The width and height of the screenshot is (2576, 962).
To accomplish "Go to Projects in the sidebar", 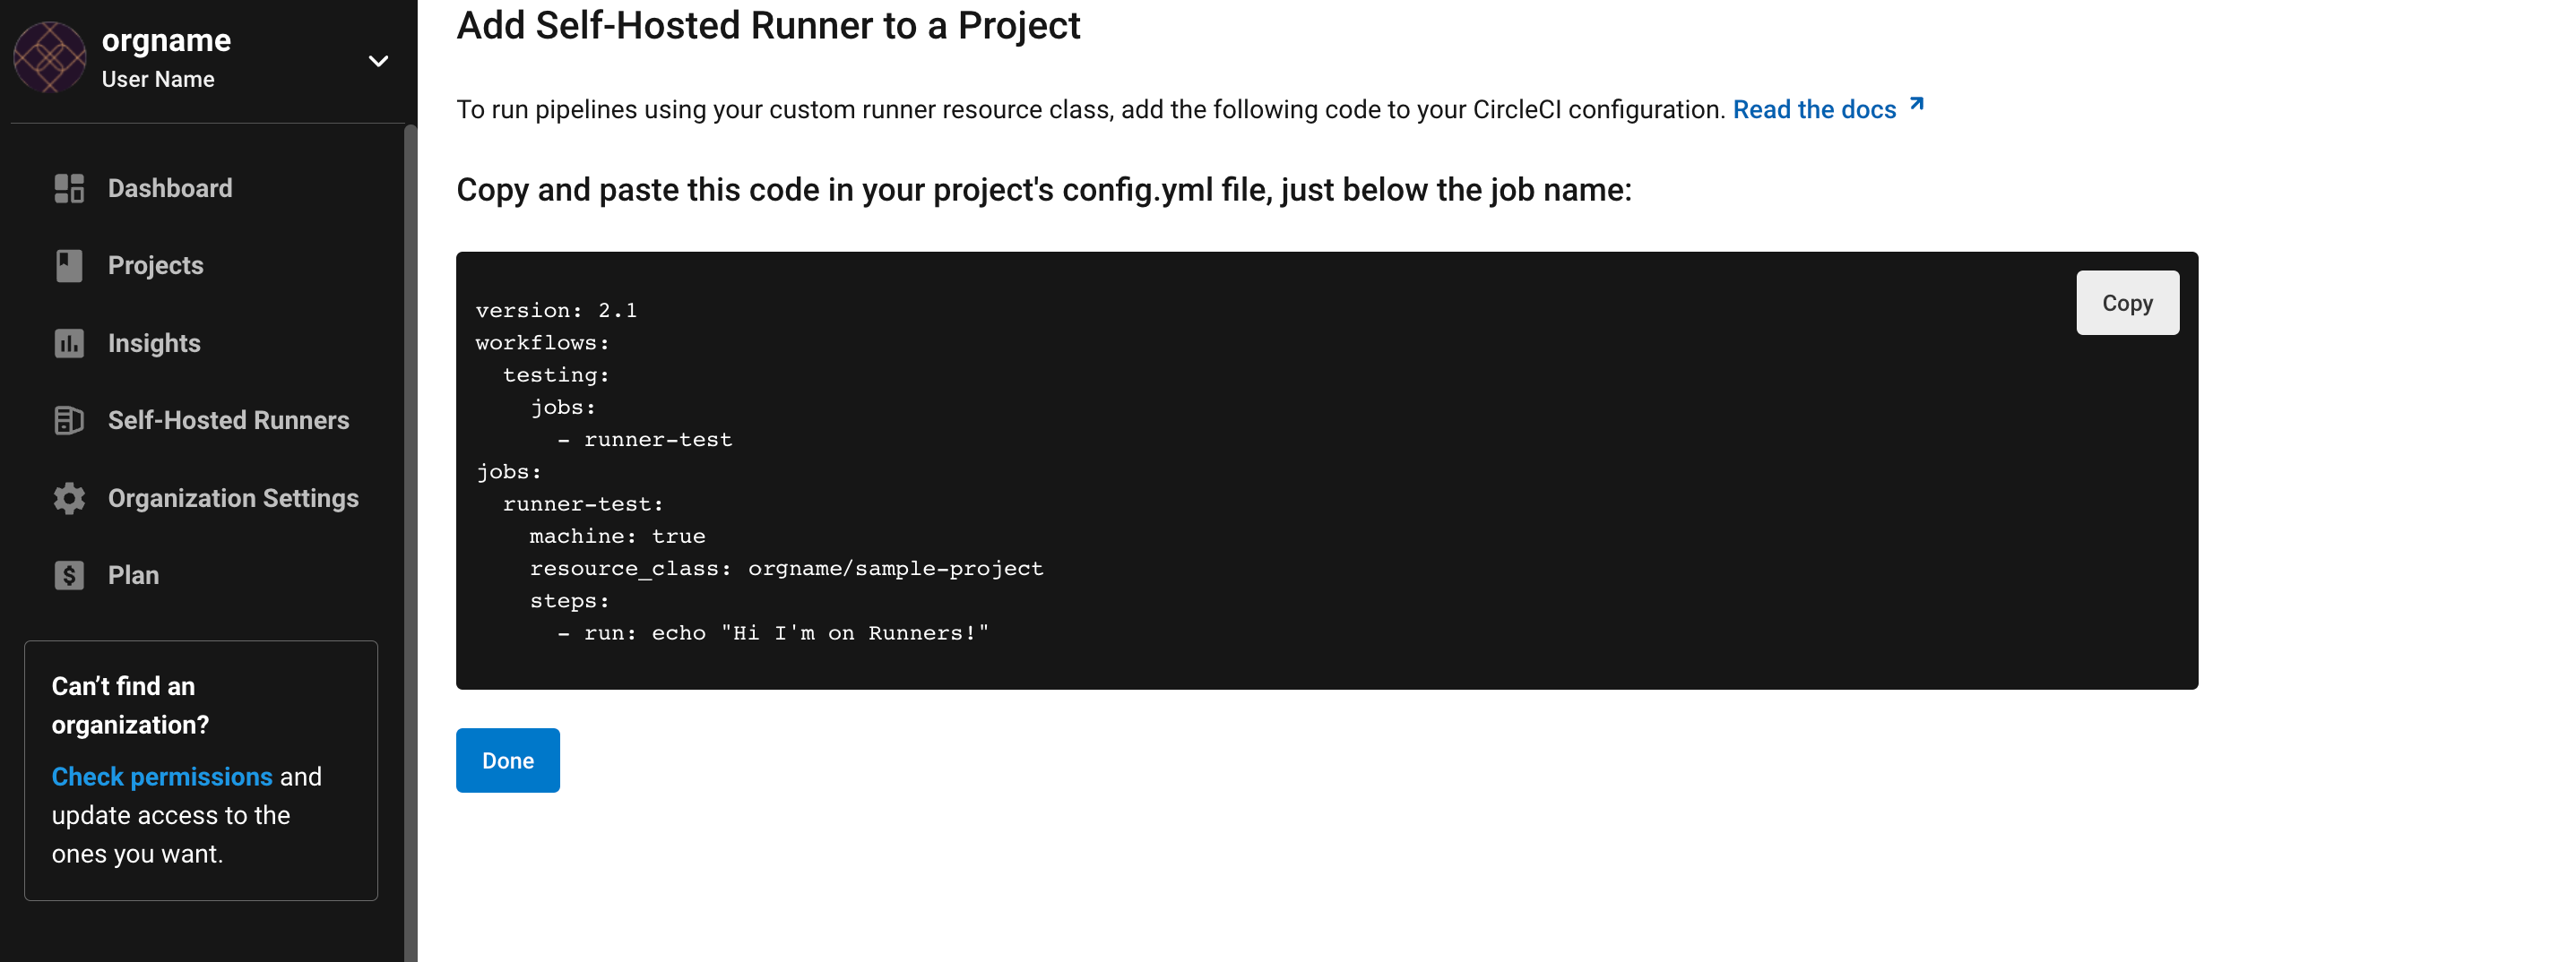I will 155,266.
